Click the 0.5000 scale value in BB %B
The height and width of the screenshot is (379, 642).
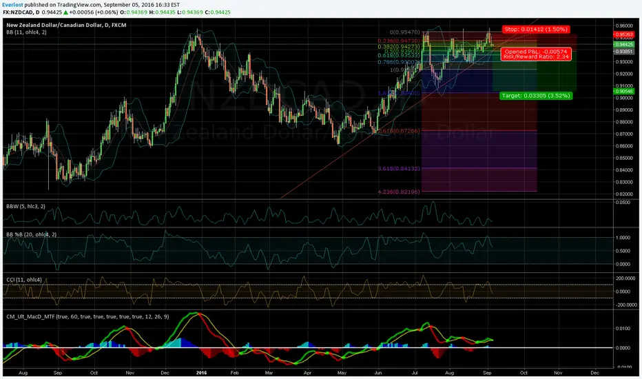[x=623, y=251]
